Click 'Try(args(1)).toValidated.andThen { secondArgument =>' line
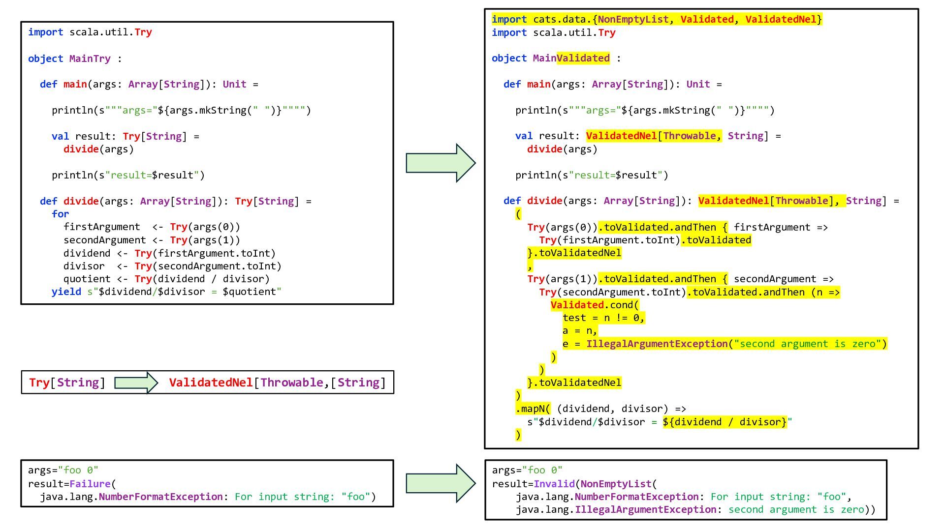 tap(681, 279)
